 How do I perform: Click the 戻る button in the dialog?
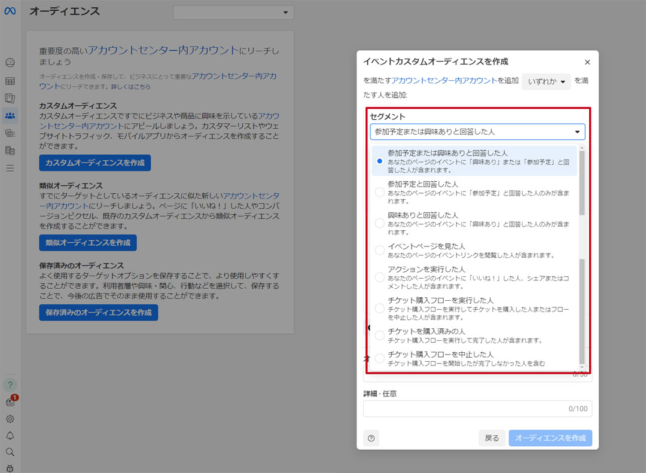492,438
